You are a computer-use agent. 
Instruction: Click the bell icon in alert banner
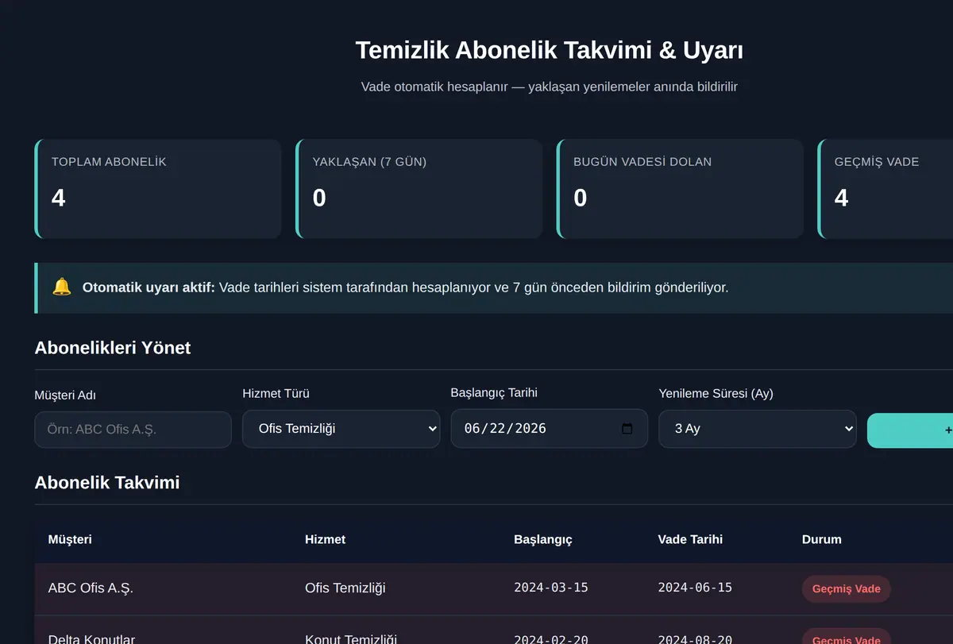pos(62,287)
